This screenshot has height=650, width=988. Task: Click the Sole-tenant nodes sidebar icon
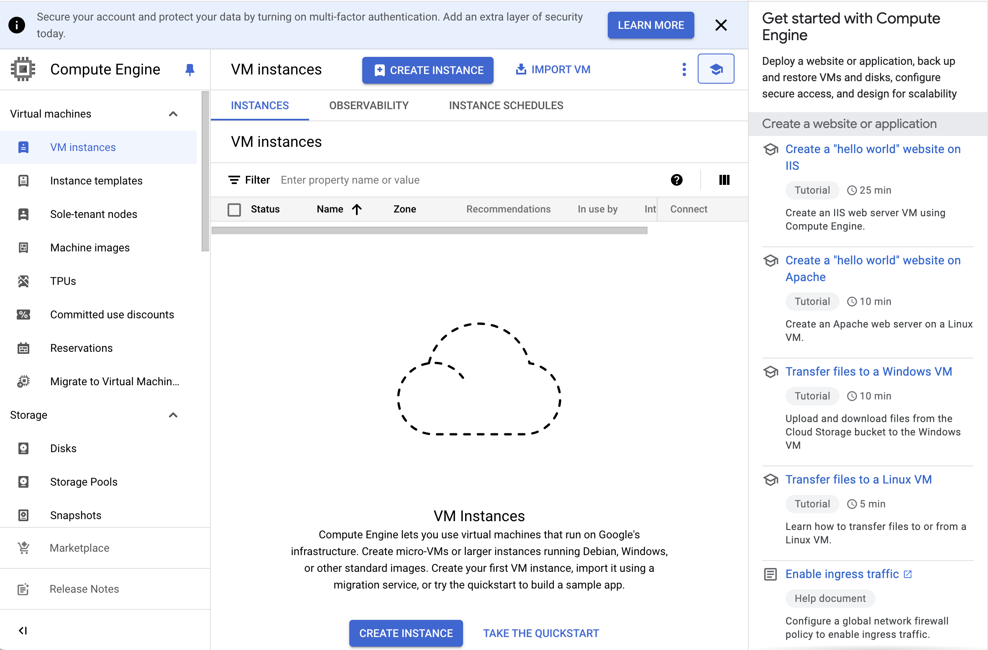[x=23, y=214]
